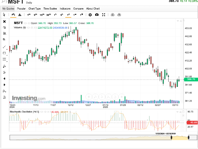Enter fullscreen chart mode

pyautogui.click(x=104, y=15)
